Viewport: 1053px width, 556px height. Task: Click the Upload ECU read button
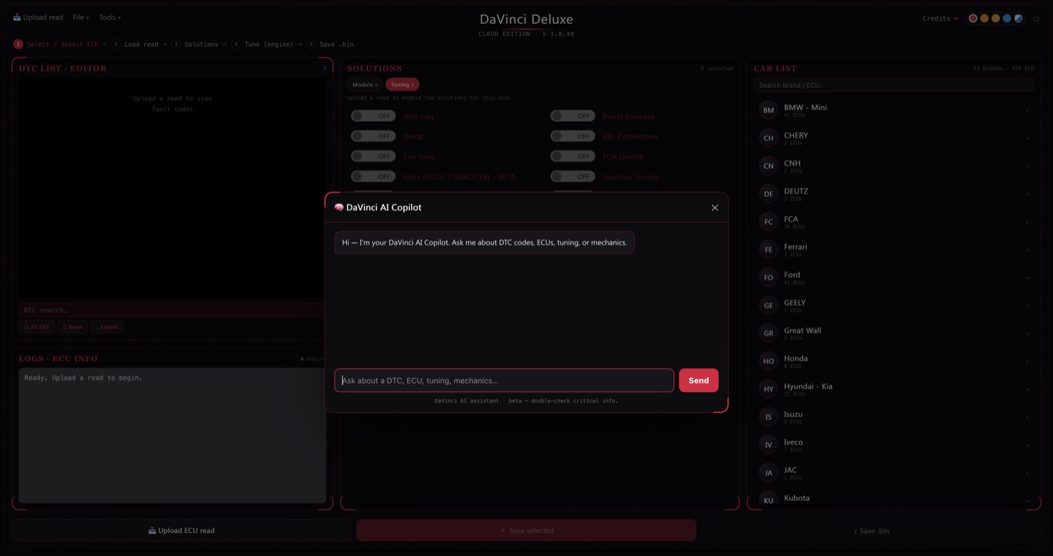coord(181,531)
